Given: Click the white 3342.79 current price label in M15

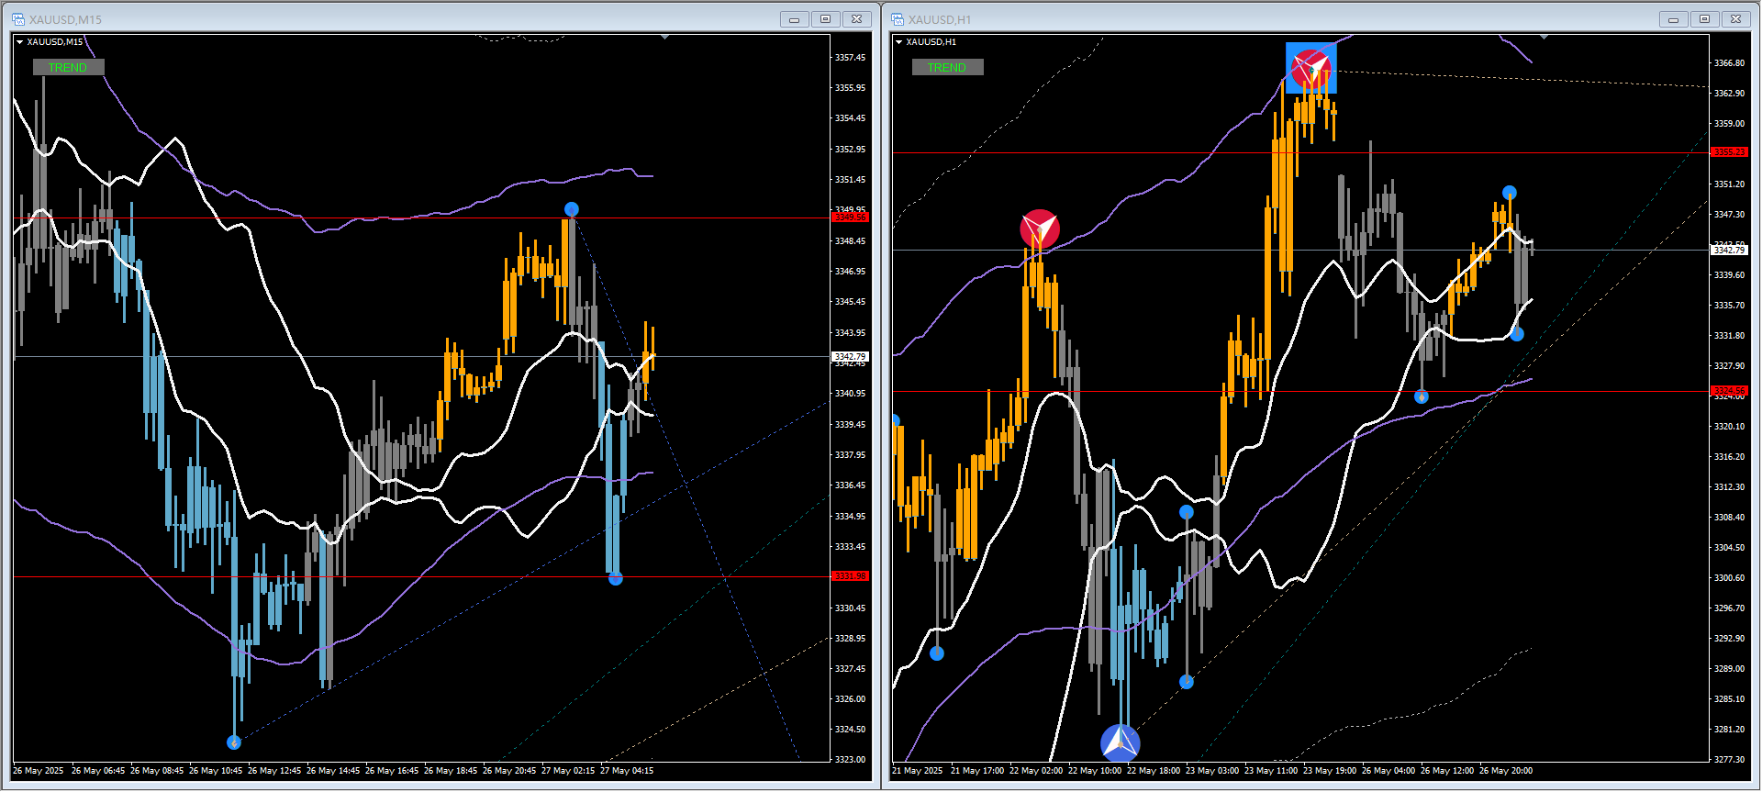Looking at the screenshot, I should [850, 356].
